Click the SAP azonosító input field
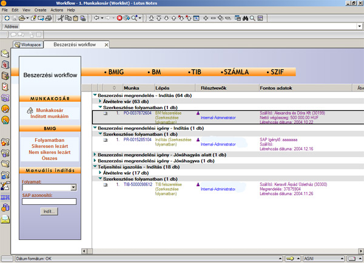 49,202
